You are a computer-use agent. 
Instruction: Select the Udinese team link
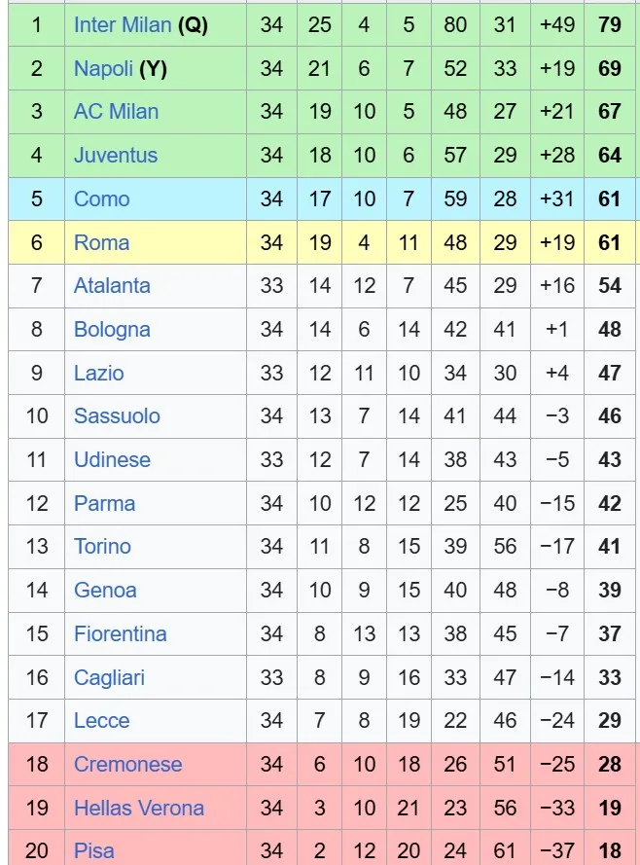point(112,459)
